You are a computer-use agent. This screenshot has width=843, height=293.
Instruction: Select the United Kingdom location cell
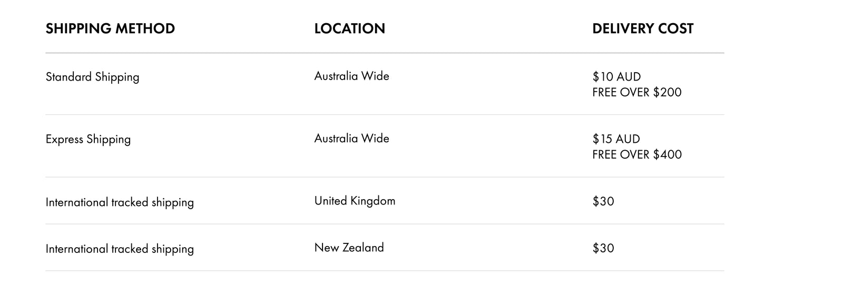point(355,201)
